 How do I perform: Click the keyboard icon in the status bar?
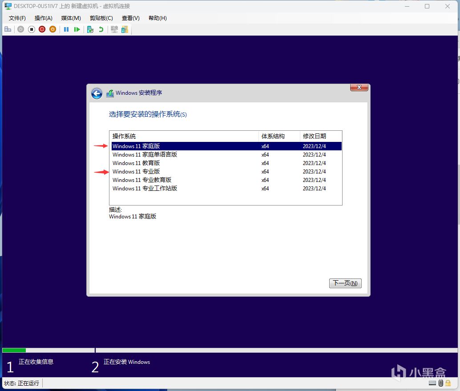tap(432, 383)
